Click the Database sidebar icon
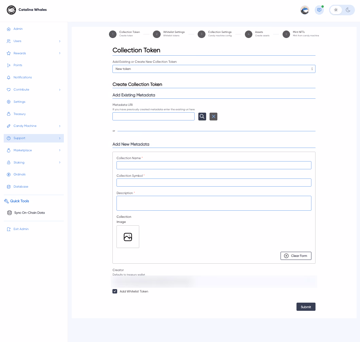This screenshot has width=360, height=342. coord(9,187)
